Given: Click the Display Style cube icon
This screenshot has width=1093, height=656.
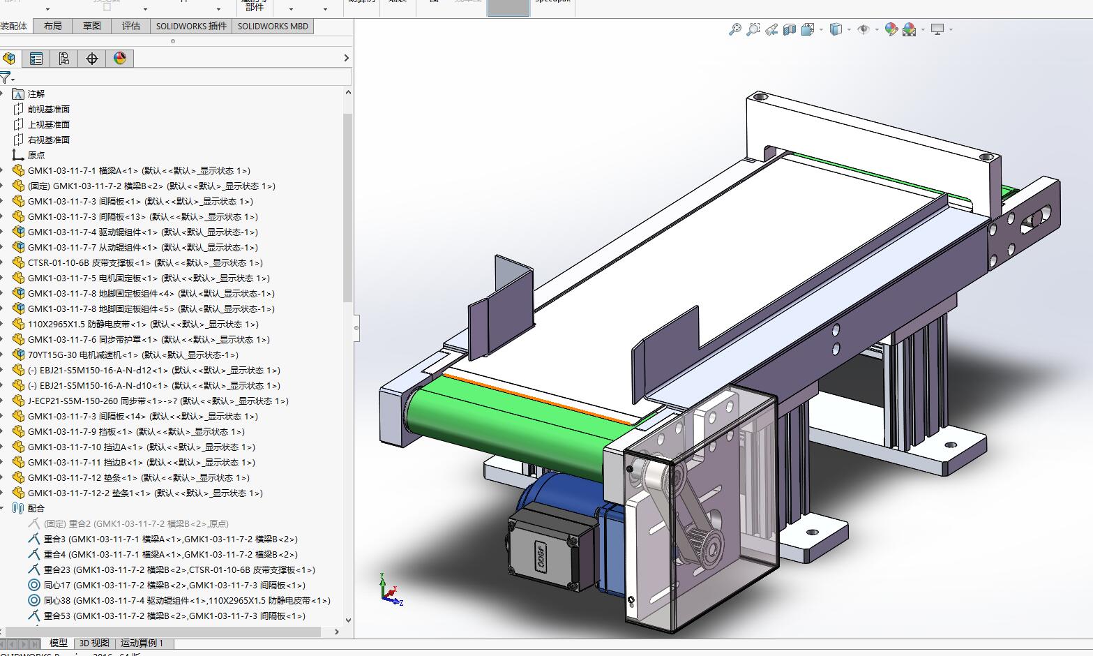Looking at the screenshot, I should pos(836,29).
